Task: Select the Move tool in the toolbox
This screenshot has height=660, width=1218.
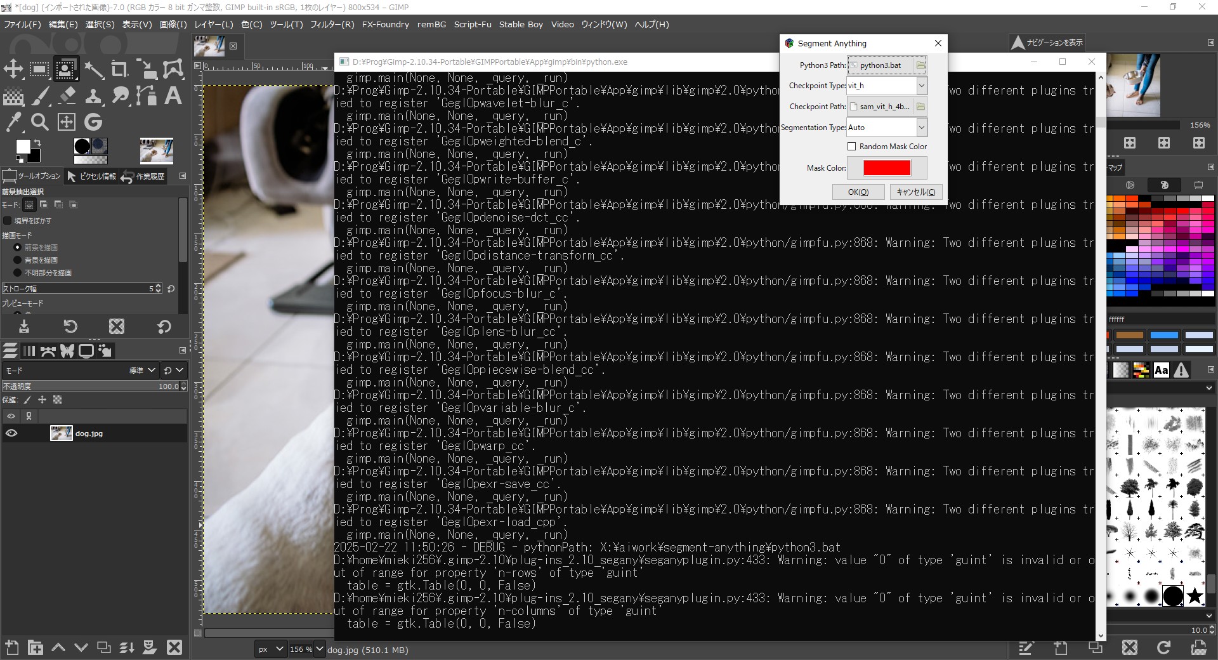Action: [13, 69]
